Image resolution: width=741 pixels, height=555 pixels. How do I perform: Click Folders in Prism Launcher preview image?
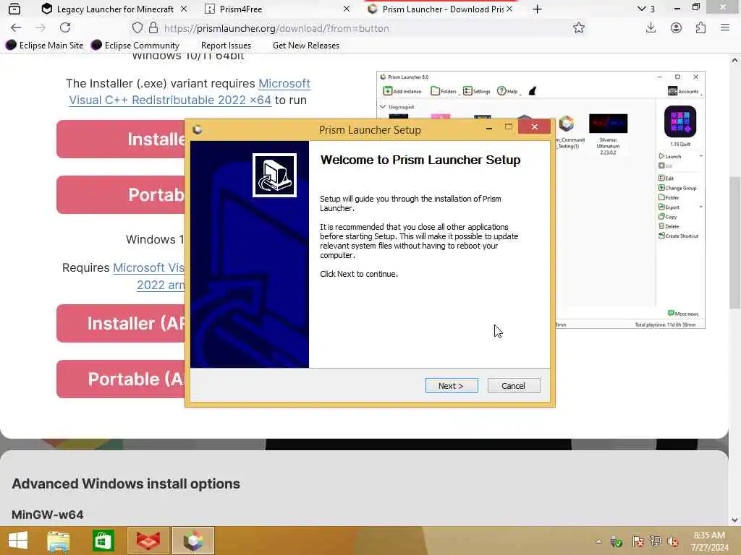[x=444, y=91]
